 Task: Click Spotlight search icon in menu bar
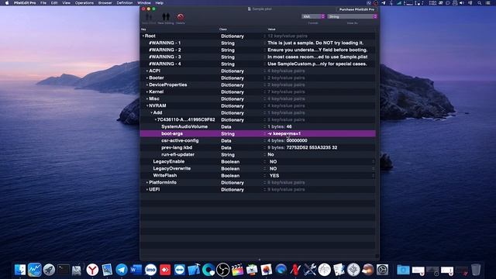click(480, 3)
